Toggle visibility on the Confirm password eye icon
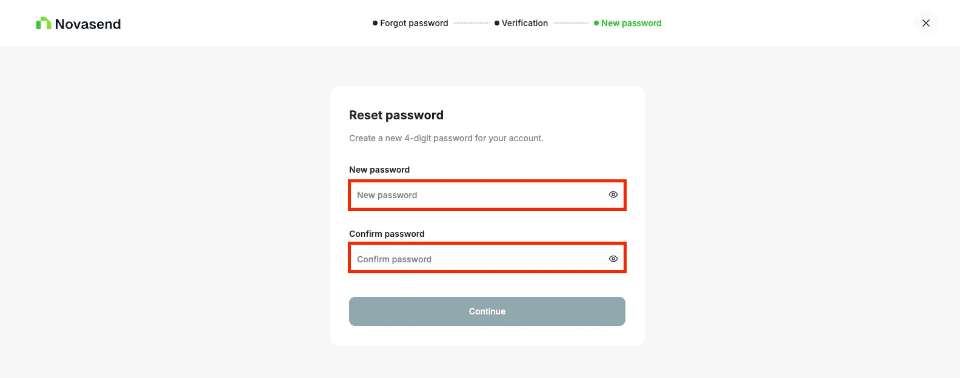Viewport: 960px width, 378px height. click(613, 258)
